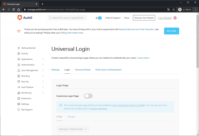Expand the Security sidebar section
Viewport: 199px width, 136px height.
pyautogui.click(x=43, y=81)
